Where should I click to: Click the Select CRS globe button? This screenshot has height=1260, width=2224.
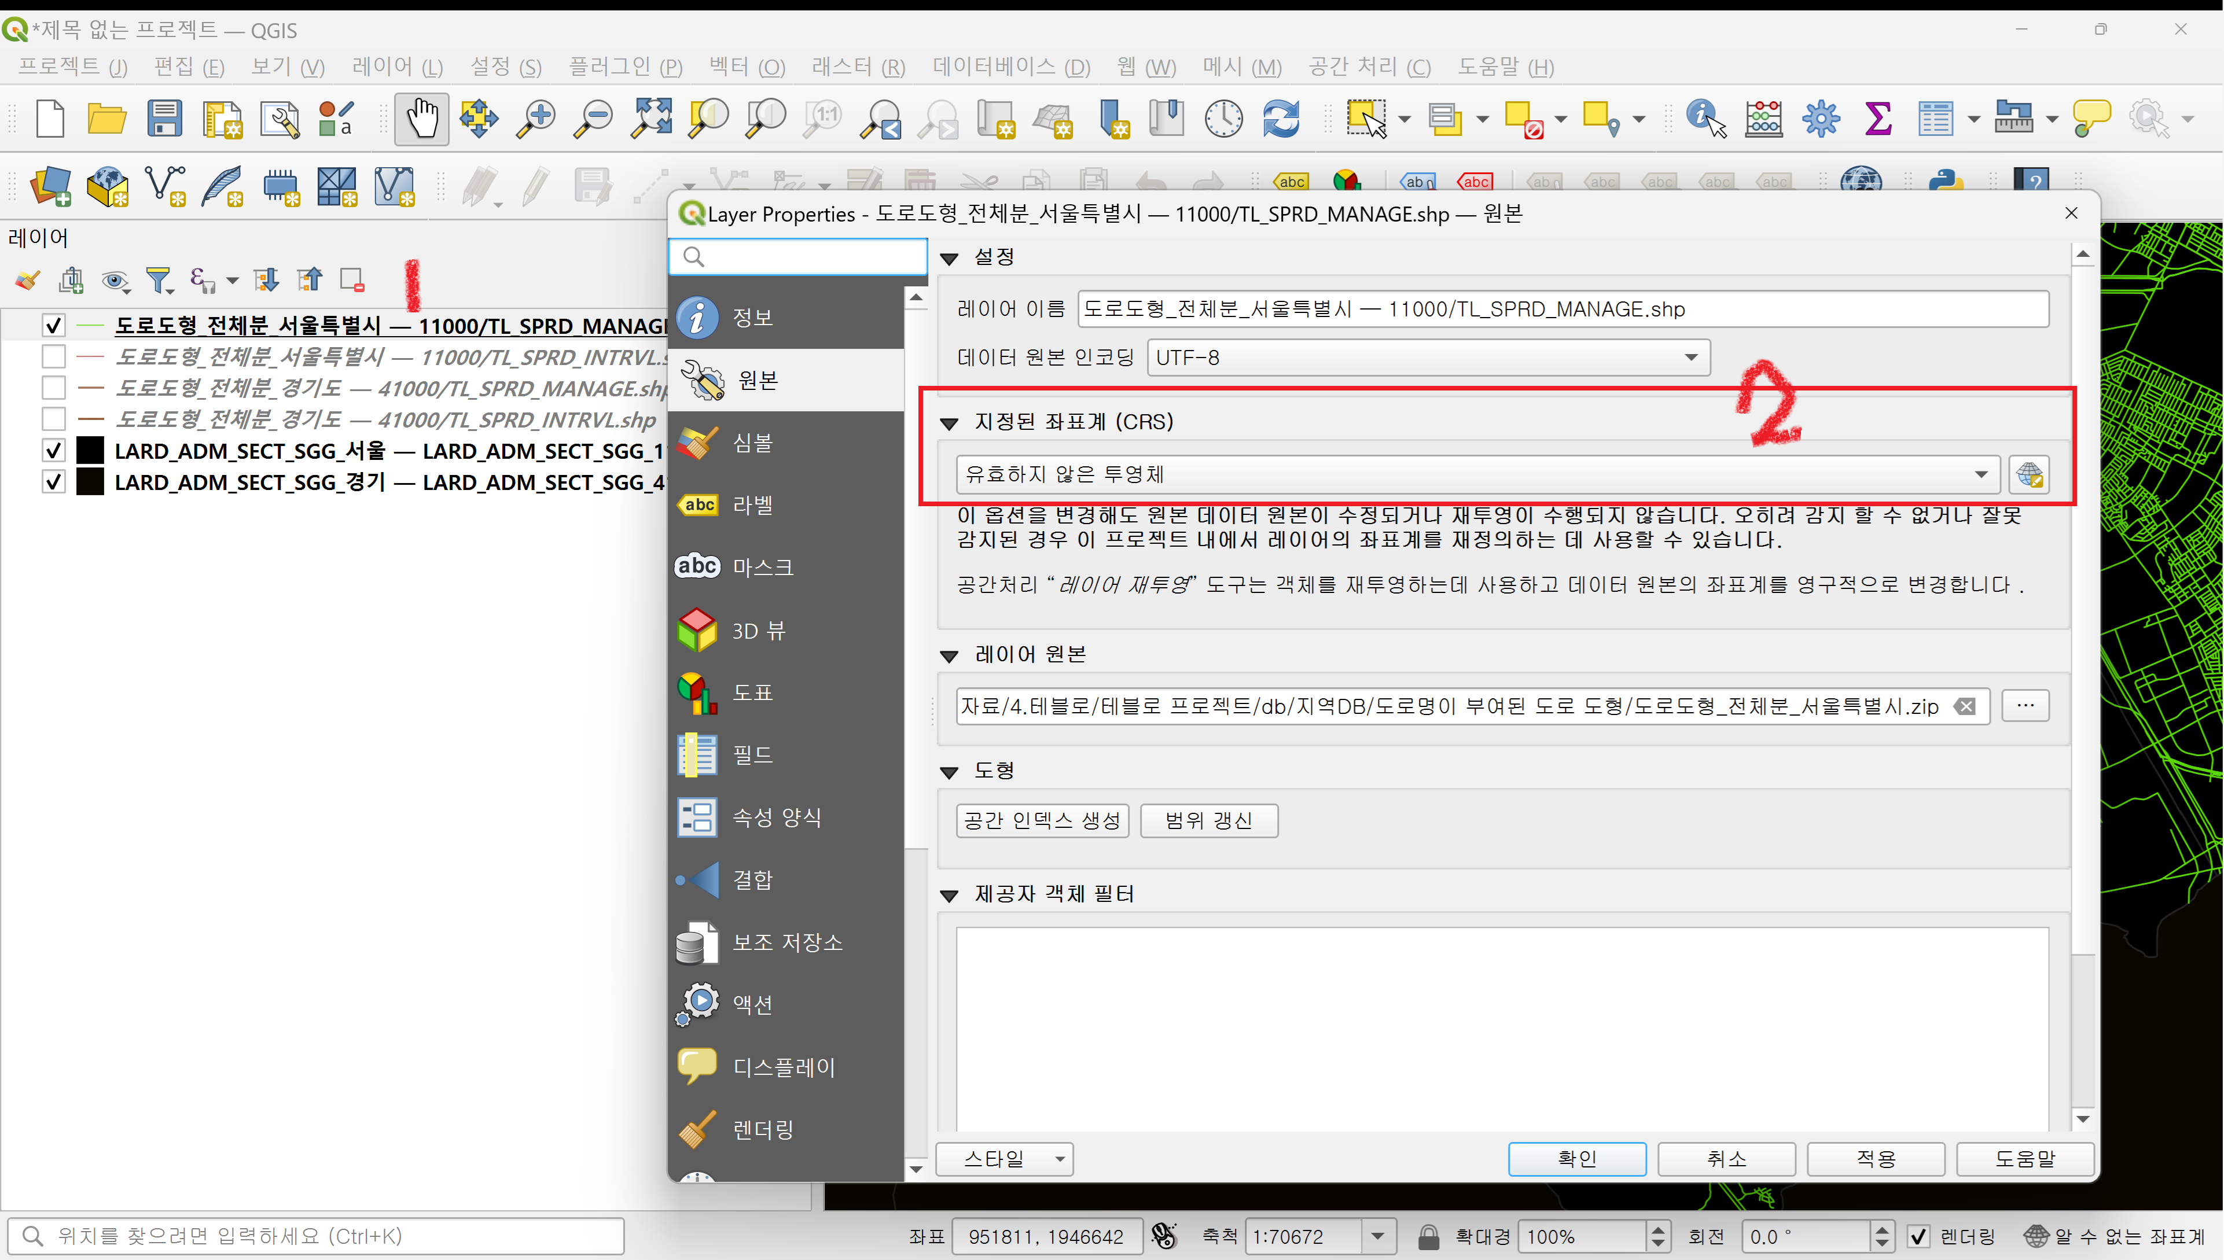coord(2028,474)
